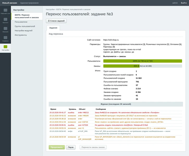
Task: Open the Рабочий стол sidebar icon
Action: click(x=5, y=11)
